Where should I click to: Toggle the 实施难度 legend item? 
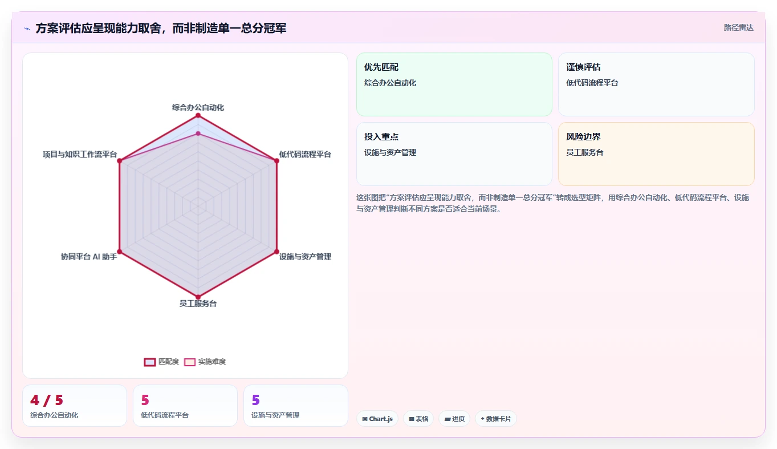(x=205, y=362)
